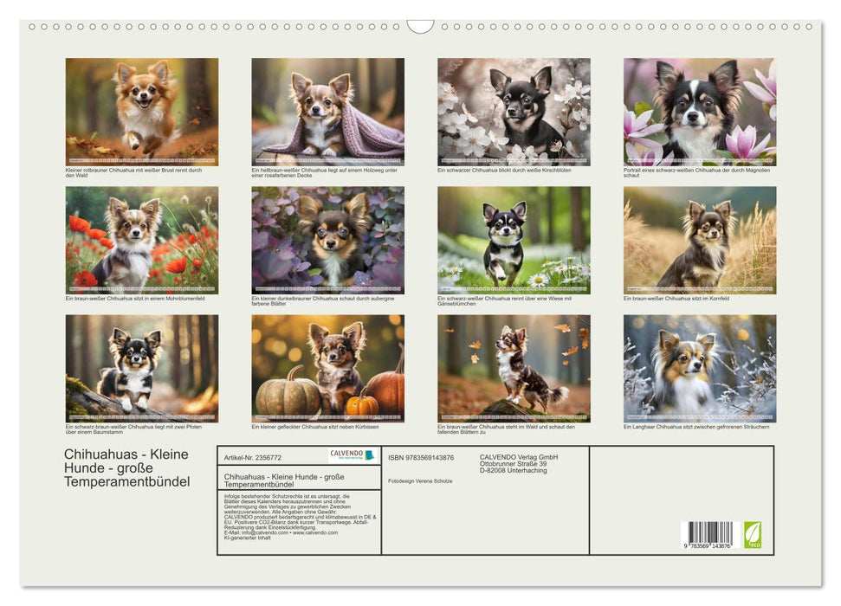Viewport: 841px width, 606px height.
Task: Click the large calendar title at bottom left
Action: (126, 467)
